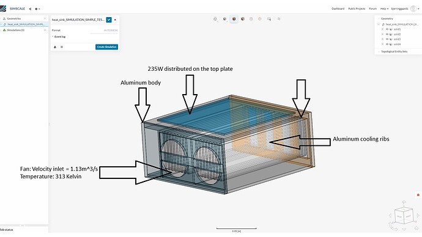Select the dashed edge selection cube icon

pyautogui.click(x=251, y=19)
